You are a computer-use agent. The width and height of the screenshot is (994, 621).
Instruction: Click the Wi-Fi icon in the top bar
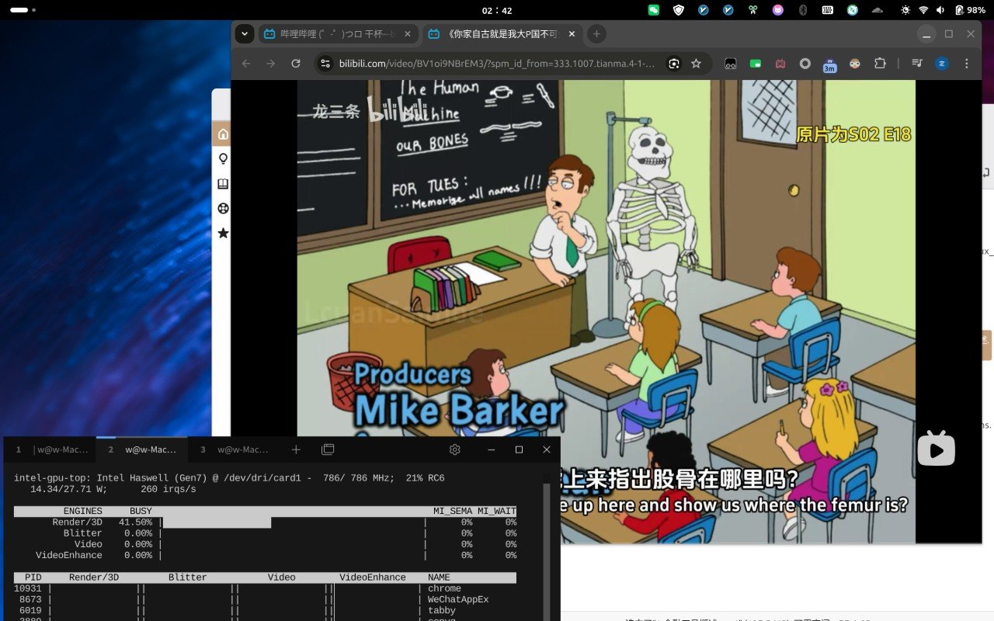click(923, 10)
